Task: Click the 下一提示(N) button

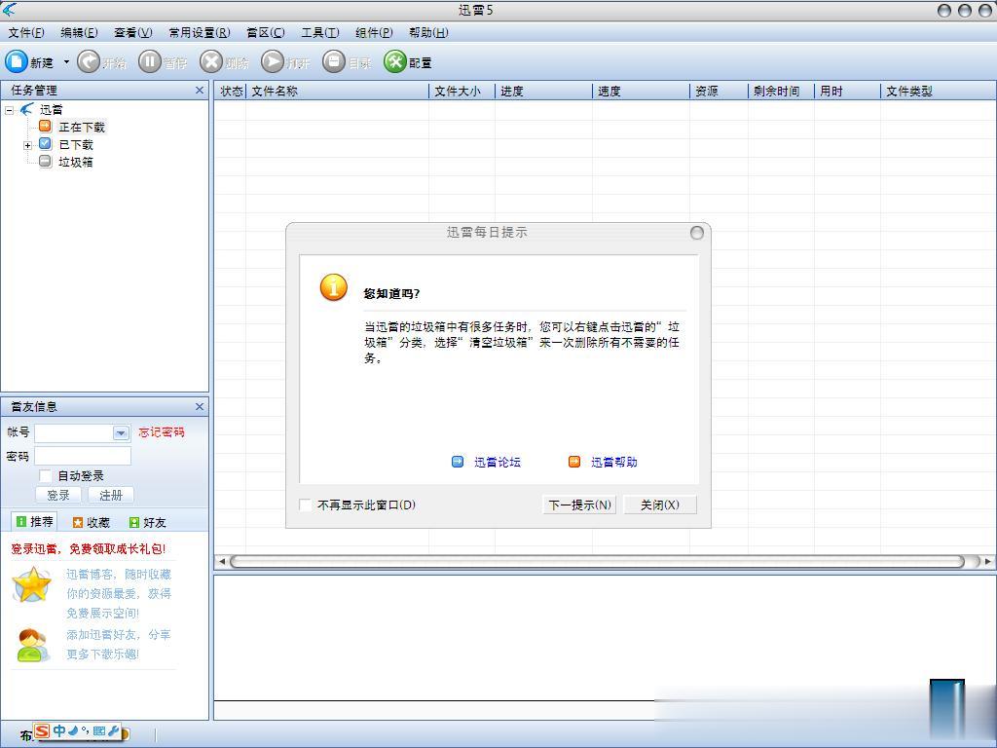Action: [579, 505]
